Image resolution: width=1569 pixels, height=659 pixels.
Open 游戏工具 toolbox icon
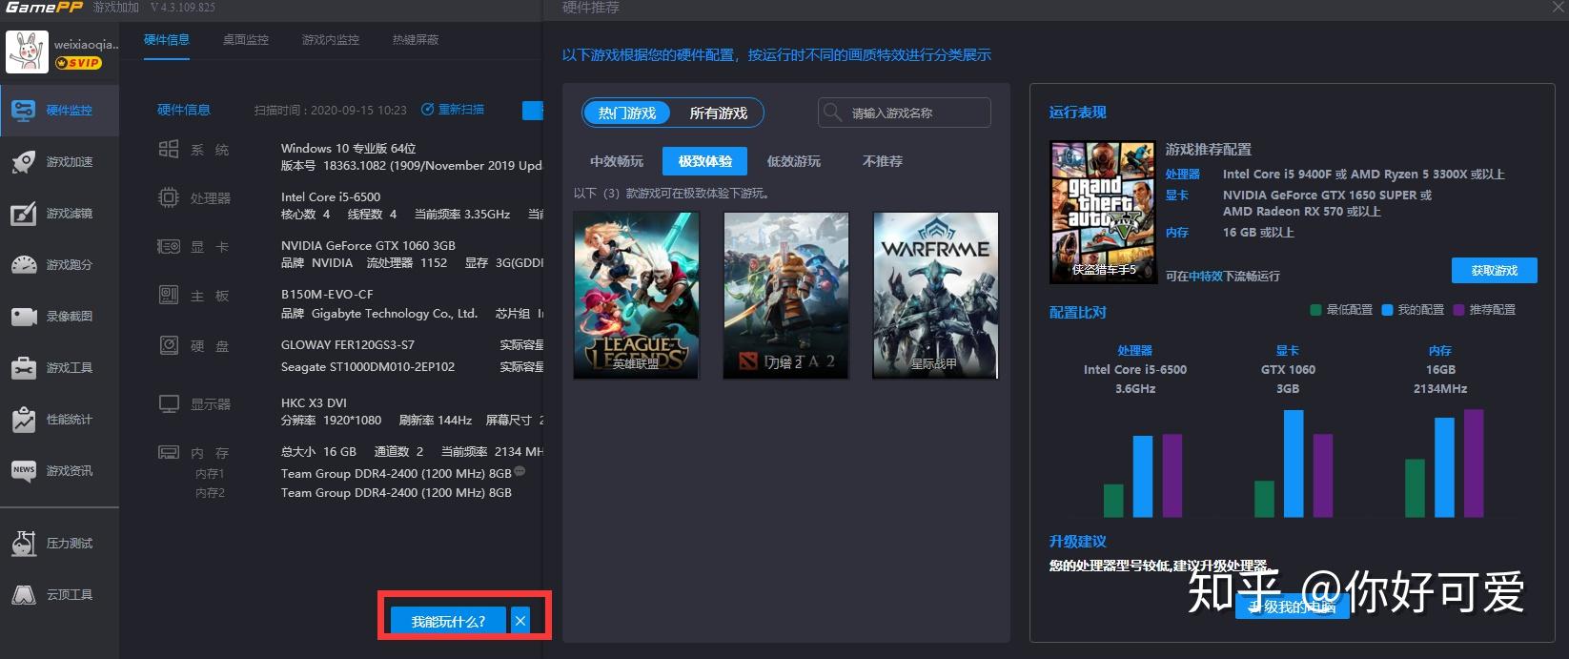[24, 368]
